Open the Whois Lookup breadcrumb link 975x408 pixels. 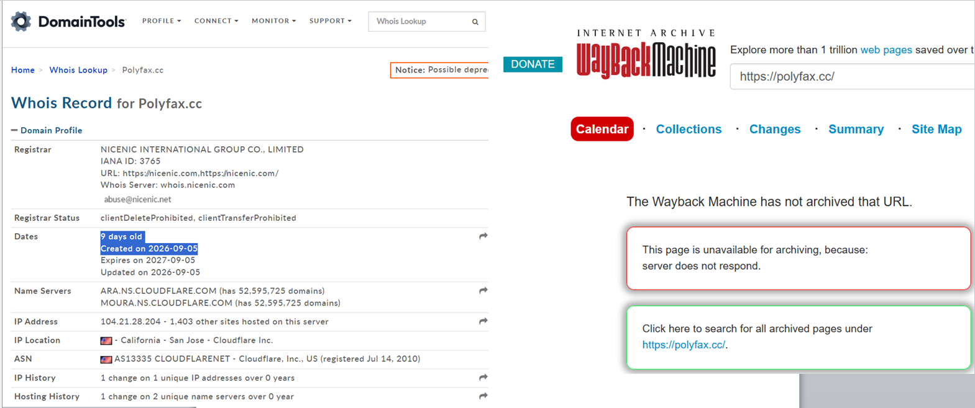(78, 70)
